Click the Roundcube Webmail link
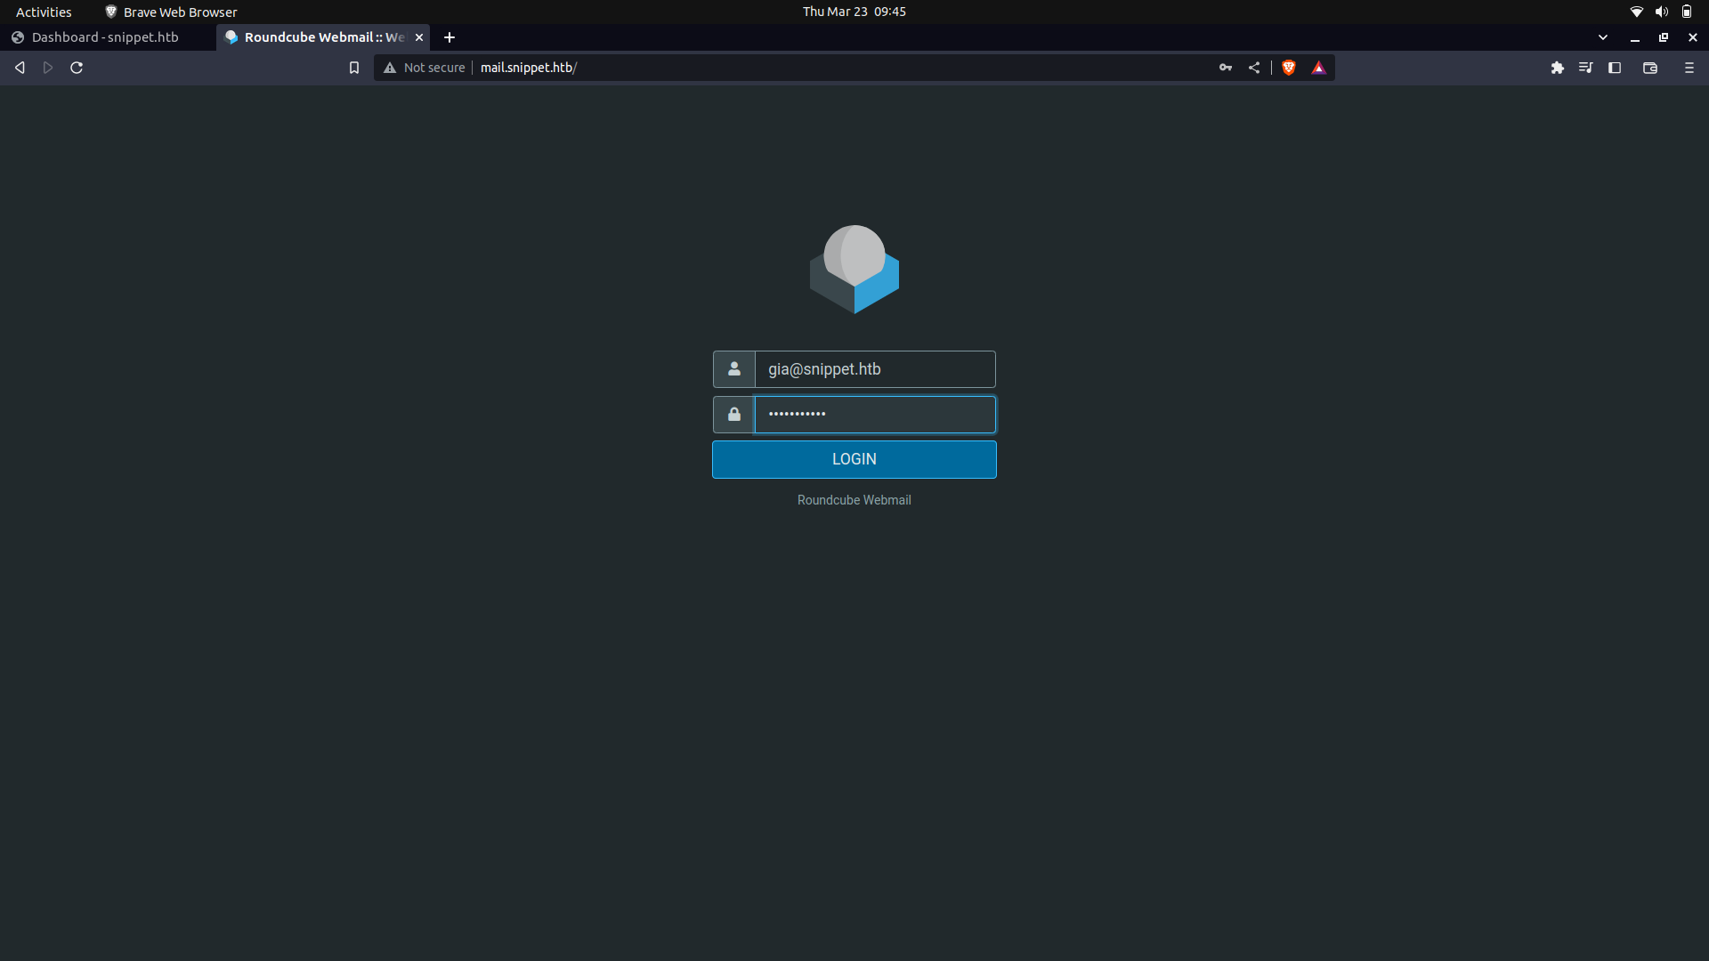The width and height of the screenshot is (1709, 961). pyautogui.click(x=854, y=500)
